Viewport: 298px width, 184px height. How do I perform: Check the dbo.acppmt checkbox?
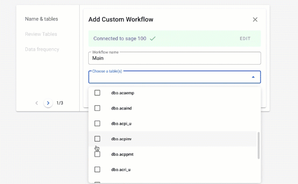pos(97,154)
